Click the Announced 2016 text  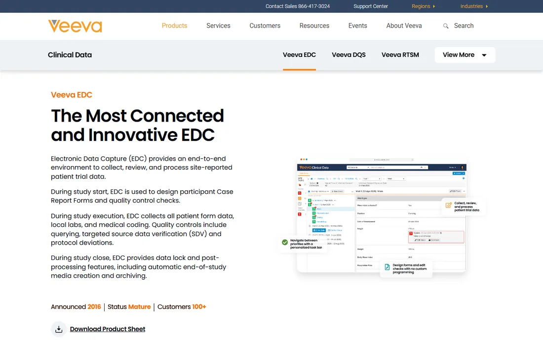pos(76,307)
